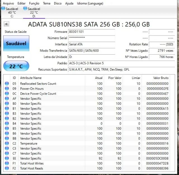This screenshot has height=175, width=179.
Task: Click status orb of attribute BB
Action: 7,138
